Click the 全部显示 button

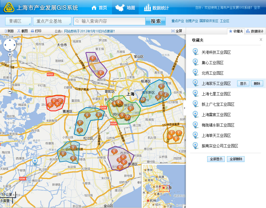[216, 159]
